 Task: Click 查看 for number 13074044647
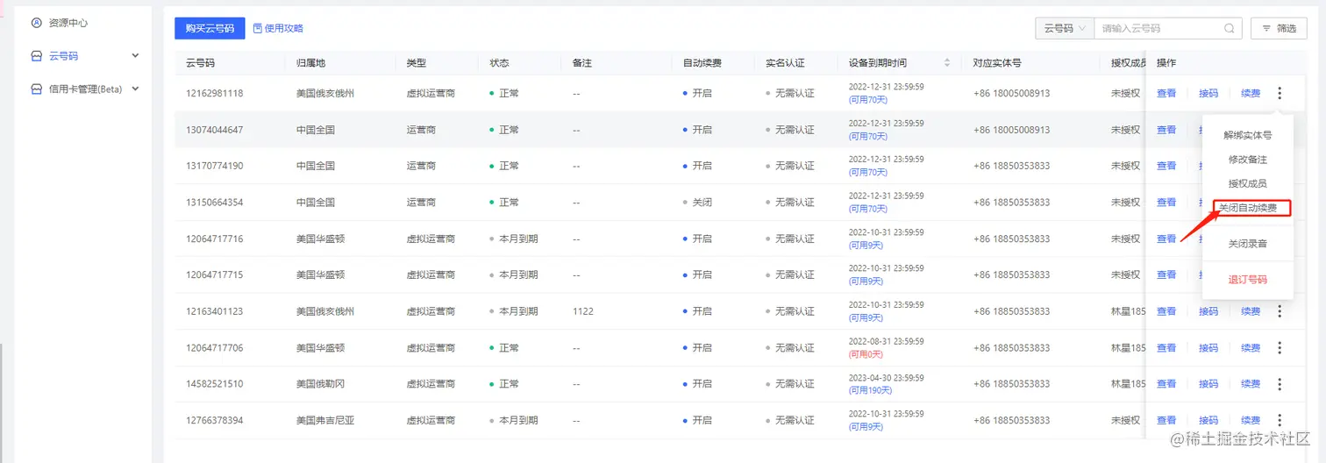[1166, 130]
